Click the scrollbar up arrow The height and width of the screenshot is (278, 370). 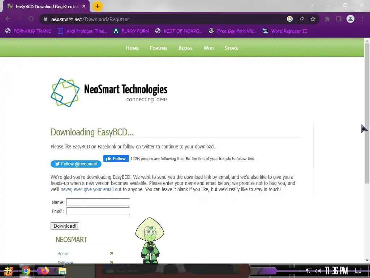click(x=367, y=41)
